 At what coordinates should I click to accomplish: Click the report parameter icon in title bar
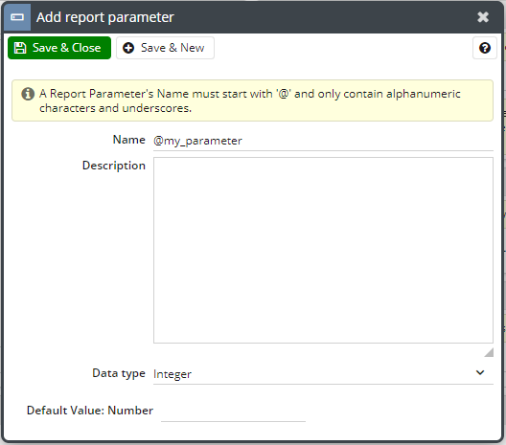pyautogui.click(x=17, y=17)
